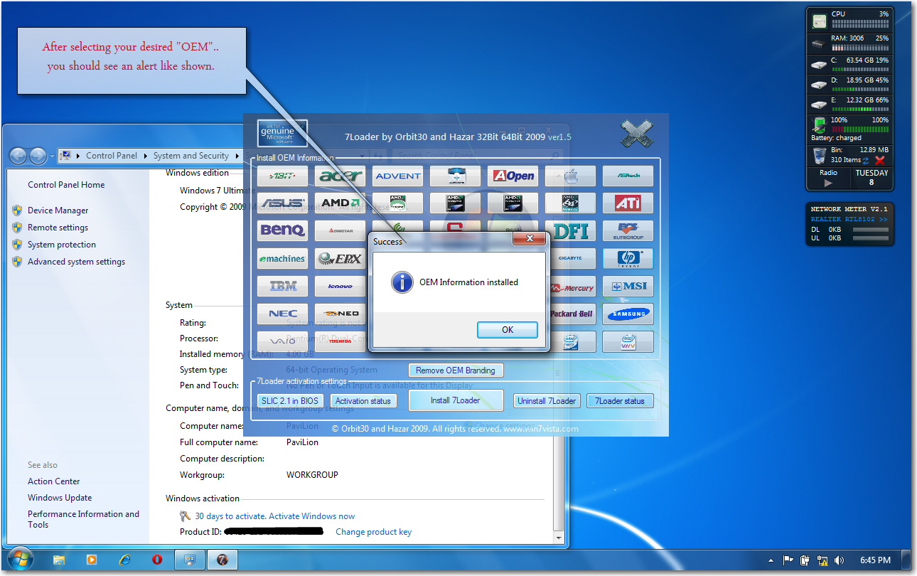Click the Acer OEM logo button
The height and width of the screenshot is (576, 917).
tap(340, 176)
